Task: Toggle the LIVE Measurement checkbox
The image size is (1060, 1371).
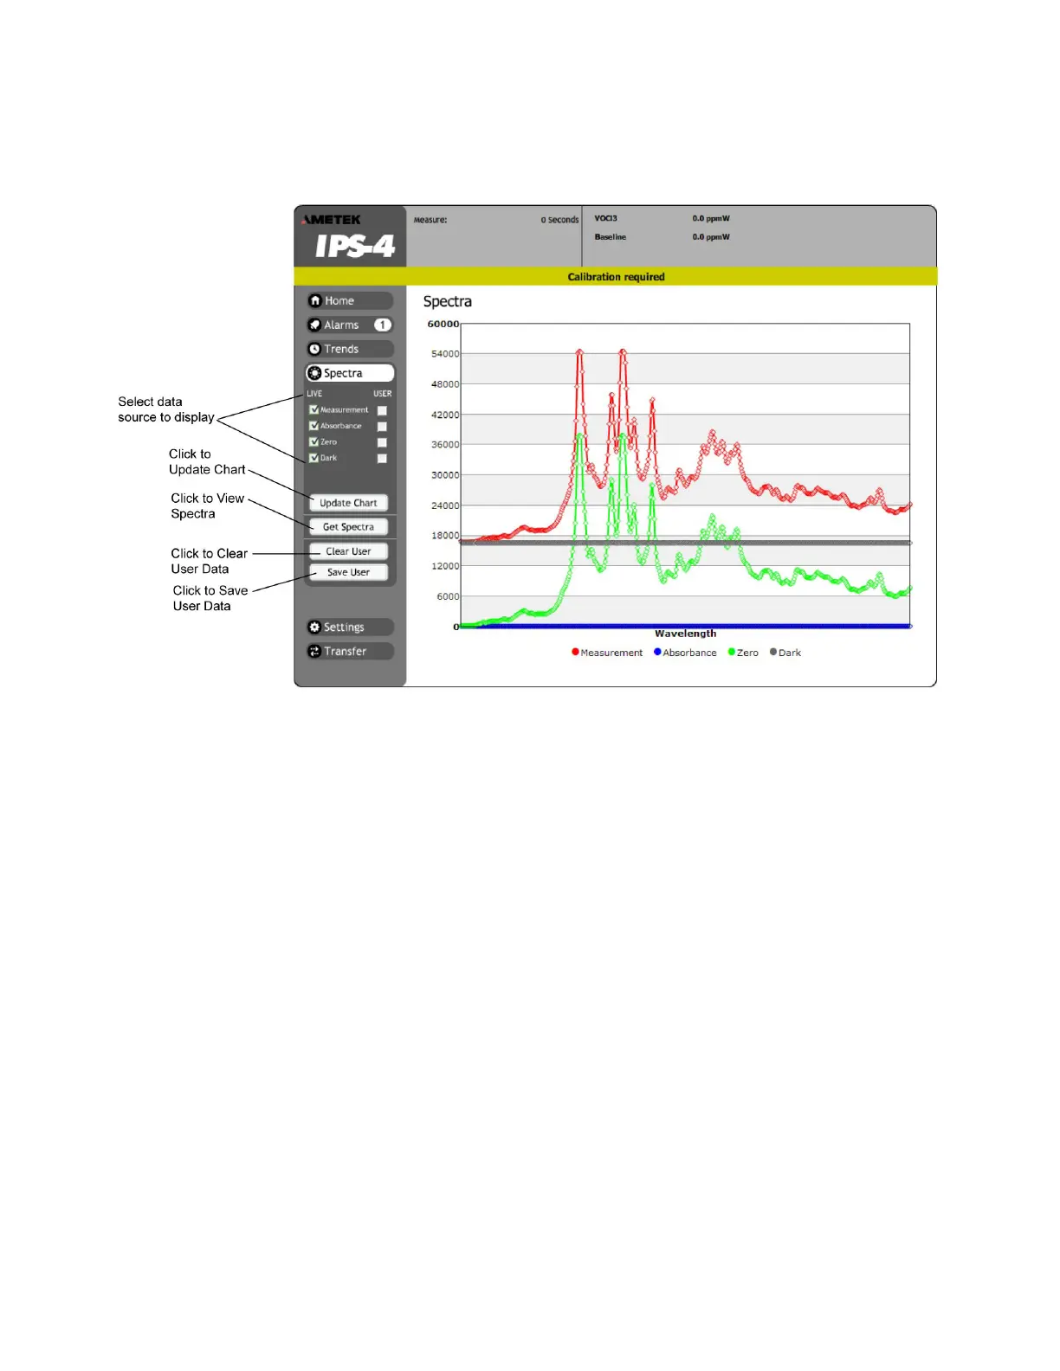Action: 313,409
